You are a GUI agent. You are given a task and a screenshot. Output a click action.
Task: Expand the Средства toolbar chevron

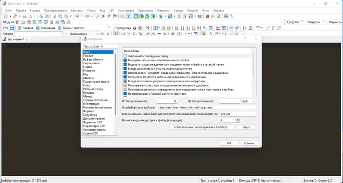302,22
